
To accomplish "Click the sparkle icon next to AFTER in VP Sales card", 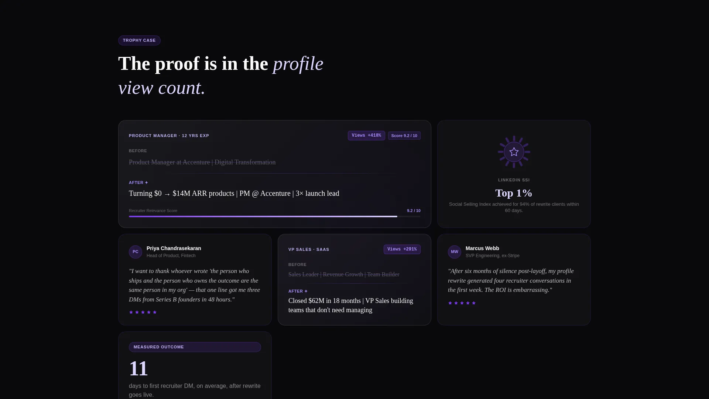I will tap(306, 291).
